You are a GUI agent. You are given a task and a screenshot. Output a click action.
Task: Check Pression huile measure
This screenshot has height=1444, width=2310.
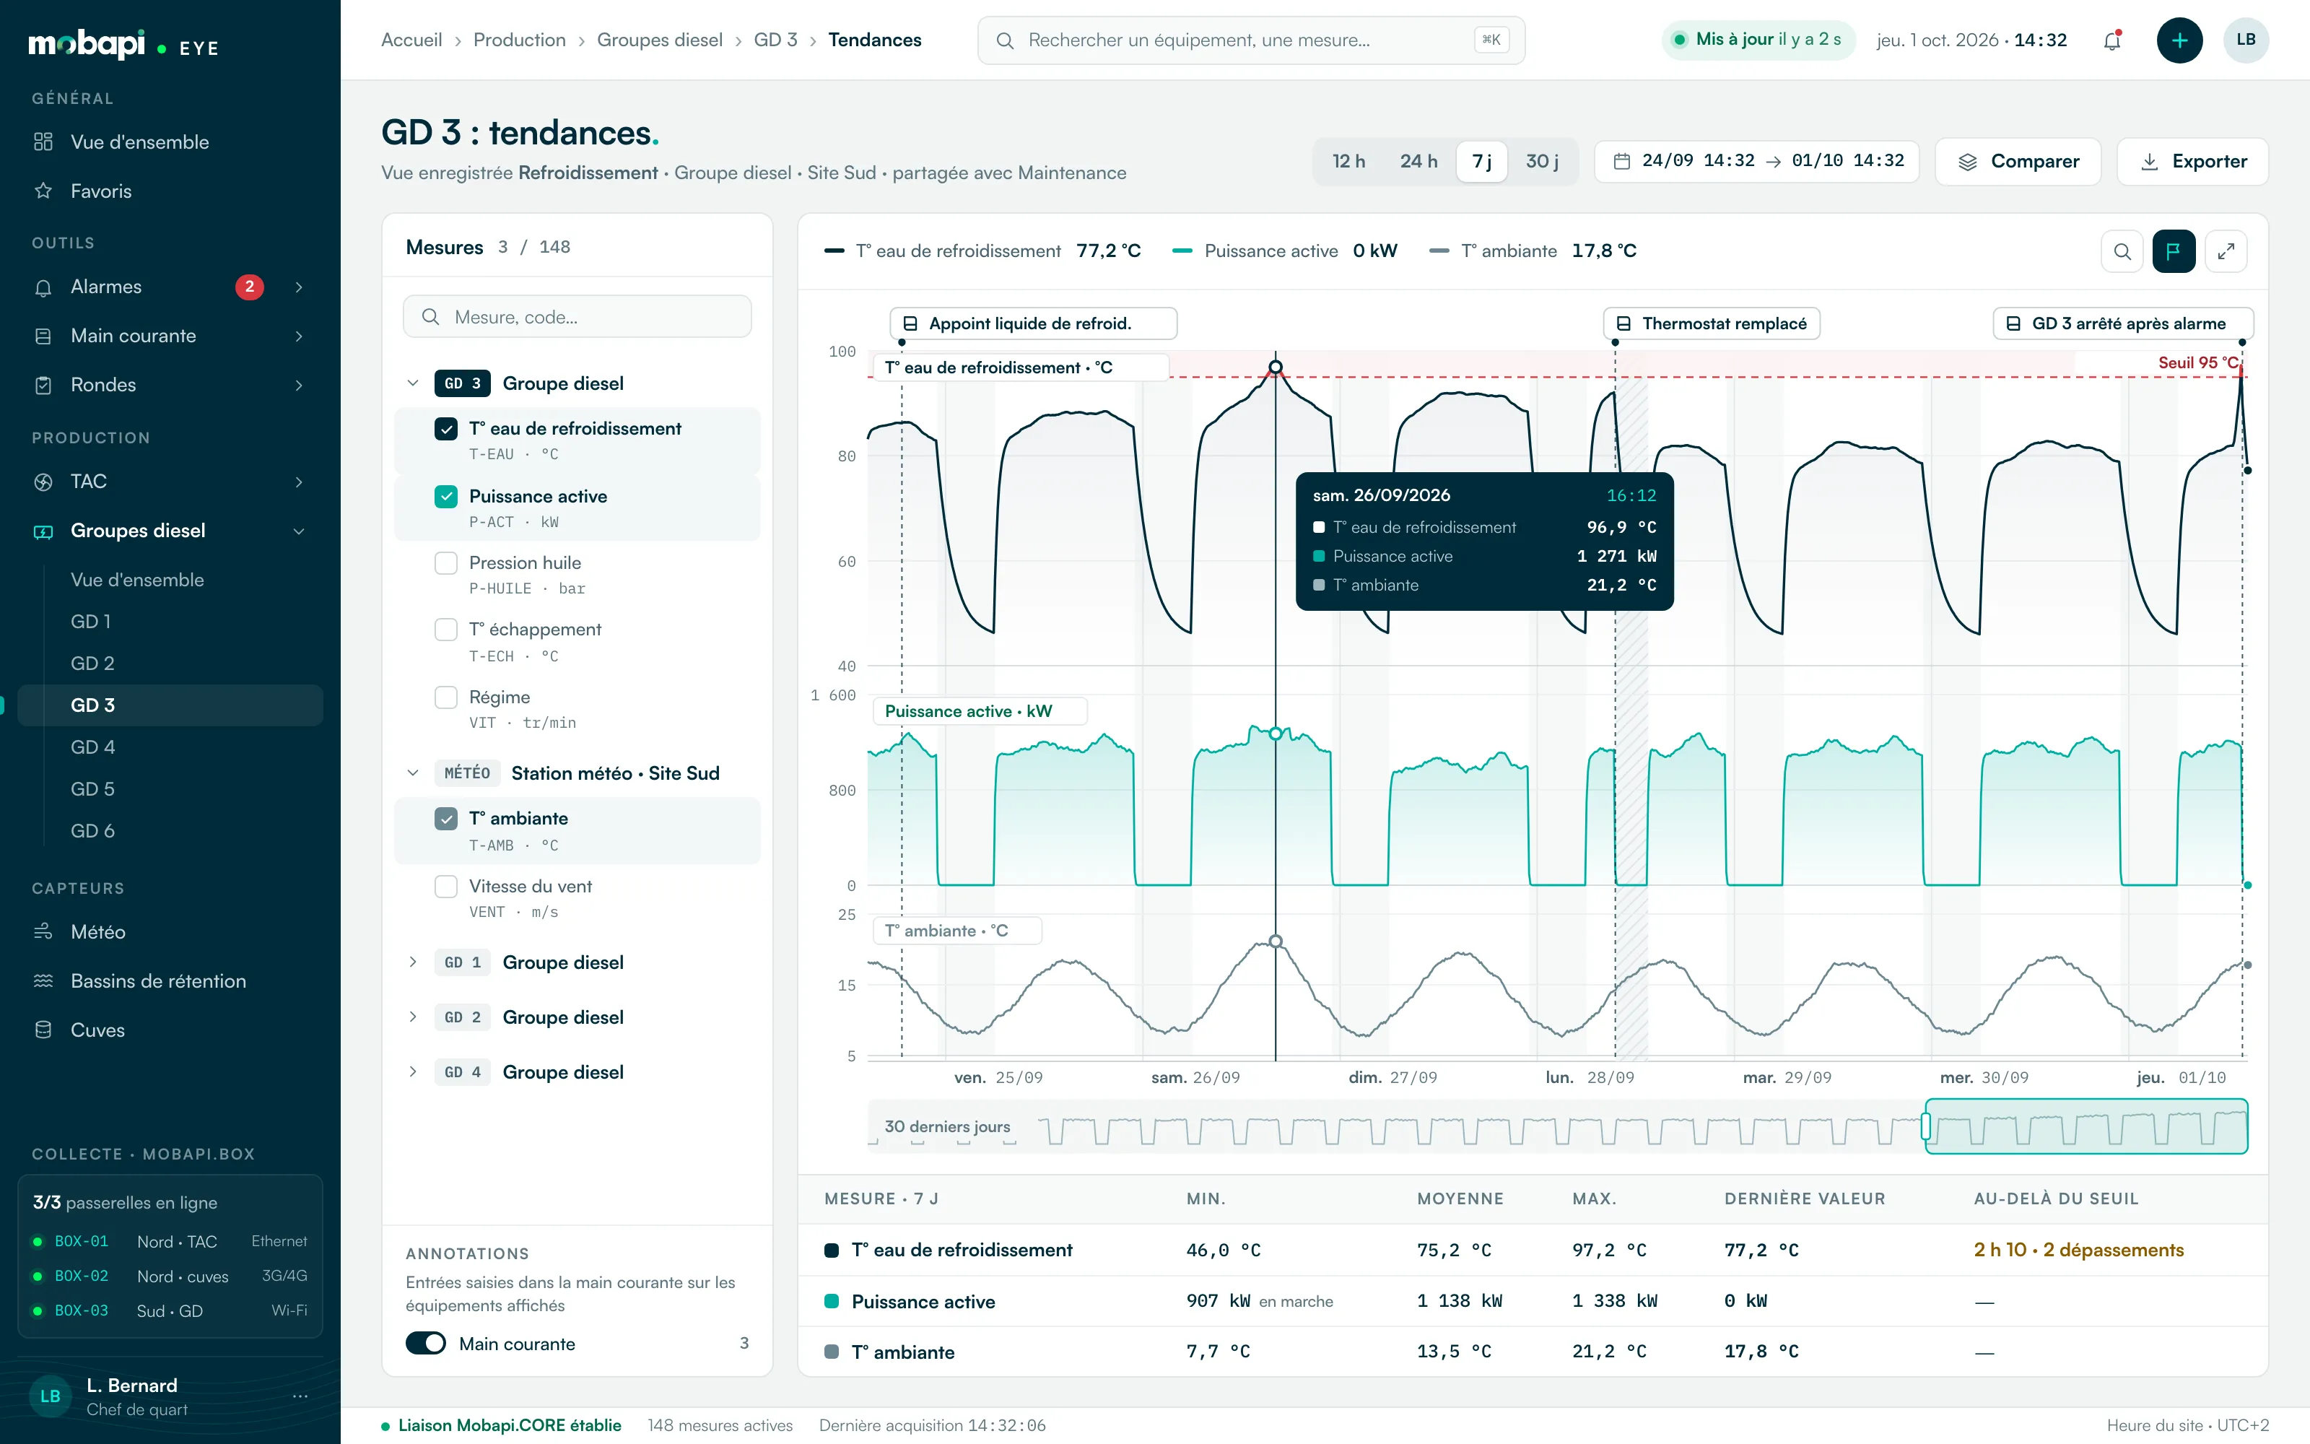click(x=446, y=563)
